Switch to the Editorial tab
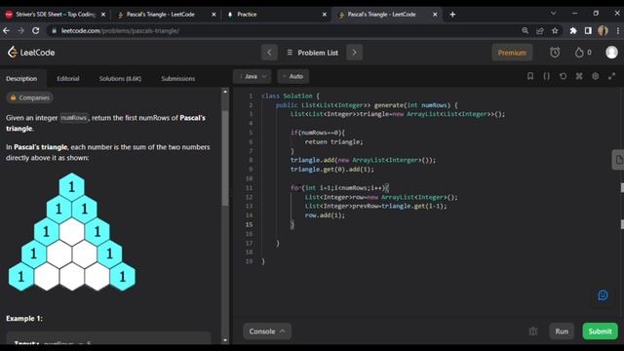This screenshot has width=624, height=351. [68, 78]
